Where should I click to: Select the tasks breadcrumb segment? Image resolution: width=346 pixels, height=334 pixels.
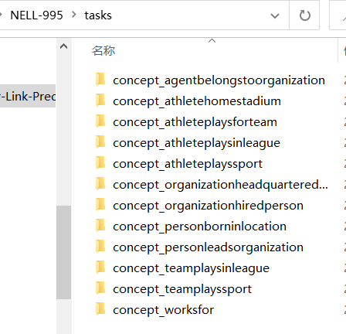(x=98, y=15)
